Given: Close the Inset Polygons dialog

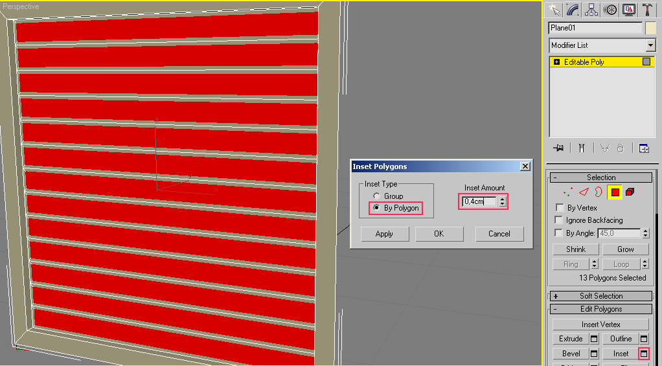Looking at the screenshot, I should coord(525,166).
